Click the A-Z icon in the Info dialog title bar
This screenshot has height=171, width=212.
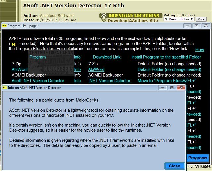(x=5, y=87)
